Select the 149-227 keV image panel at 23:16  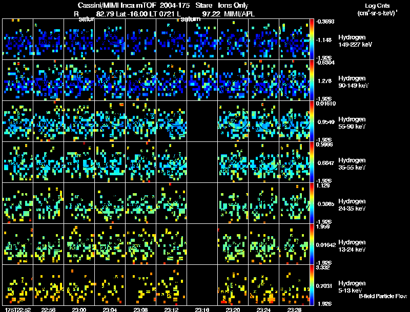(x=202, y=39)
